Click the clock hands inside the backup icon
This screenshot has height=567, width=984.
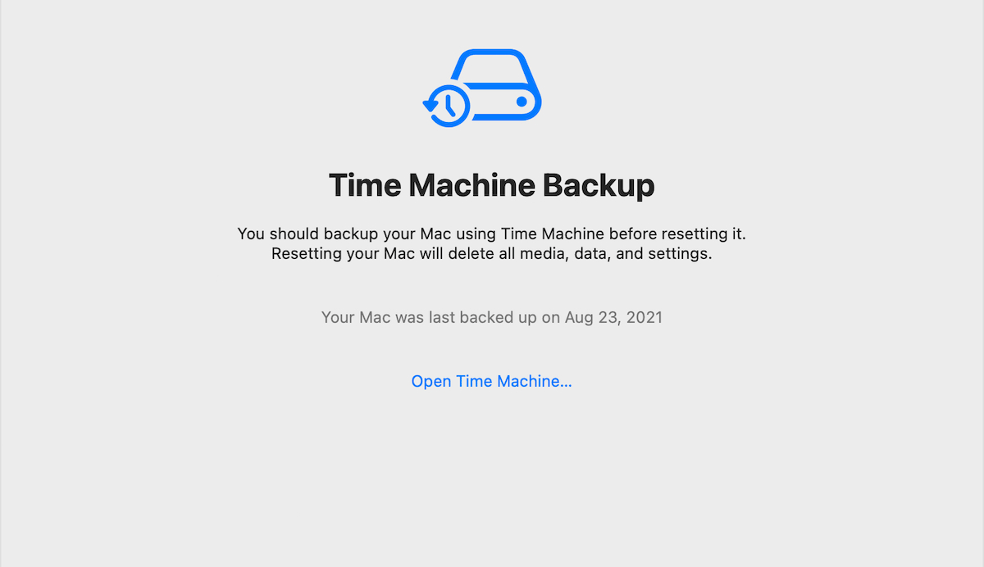449,105
